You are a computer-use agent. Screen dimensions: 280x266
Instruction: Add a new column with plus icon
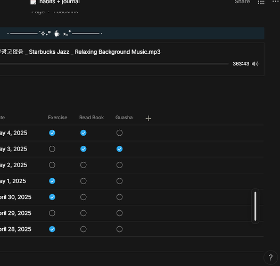148,118
